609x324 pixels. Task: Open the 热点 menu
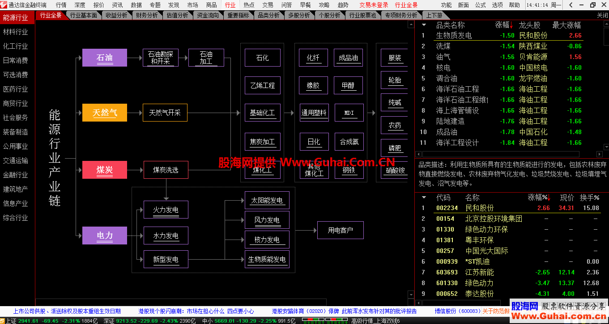[x=249, y=5]
